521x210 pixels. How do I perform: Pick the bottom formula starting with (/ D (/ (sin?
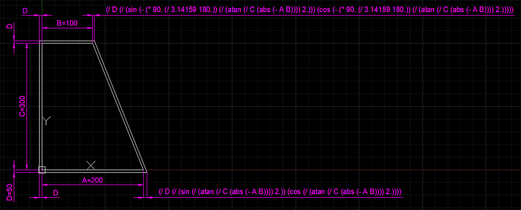coord(280,192)
